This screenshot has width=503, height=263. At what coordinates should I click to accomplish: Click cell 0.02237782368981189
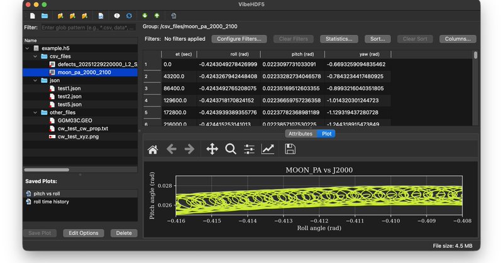pyautogui.click(x=292, y=112)
